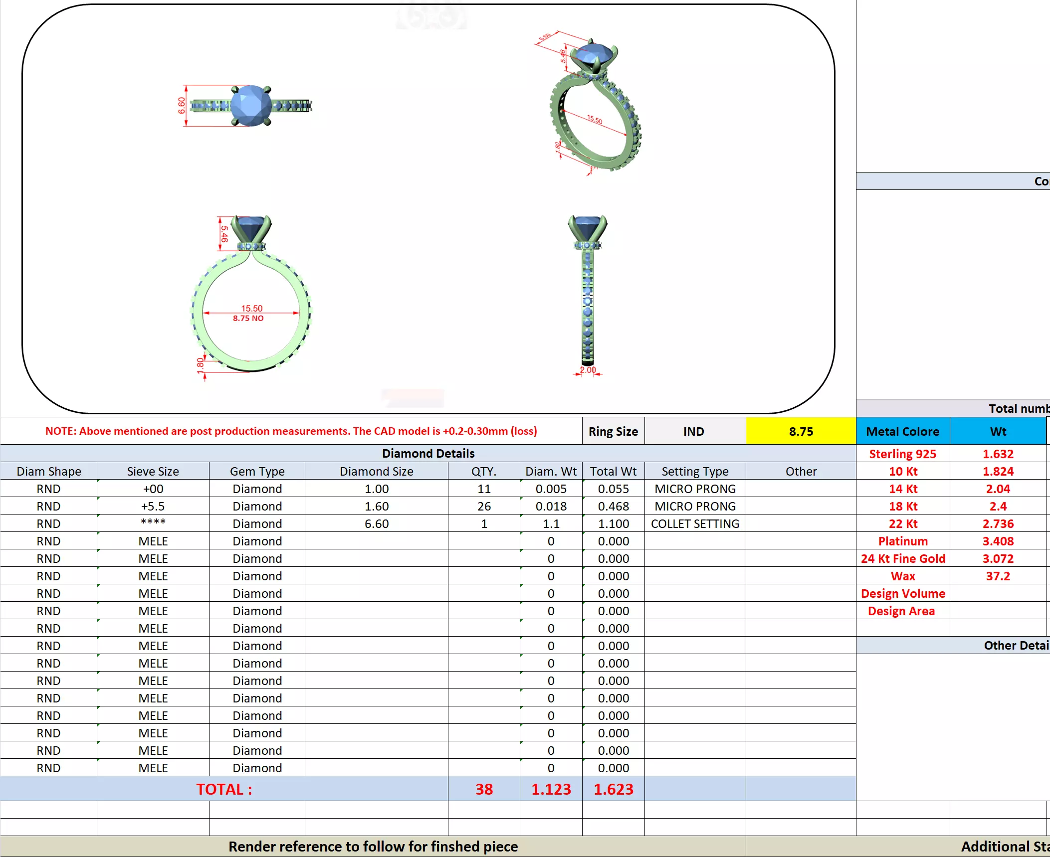This screenshot has height=857, width=1050.
Task: Select the Platinum weight value 3.408
Action: pos(998,541)
